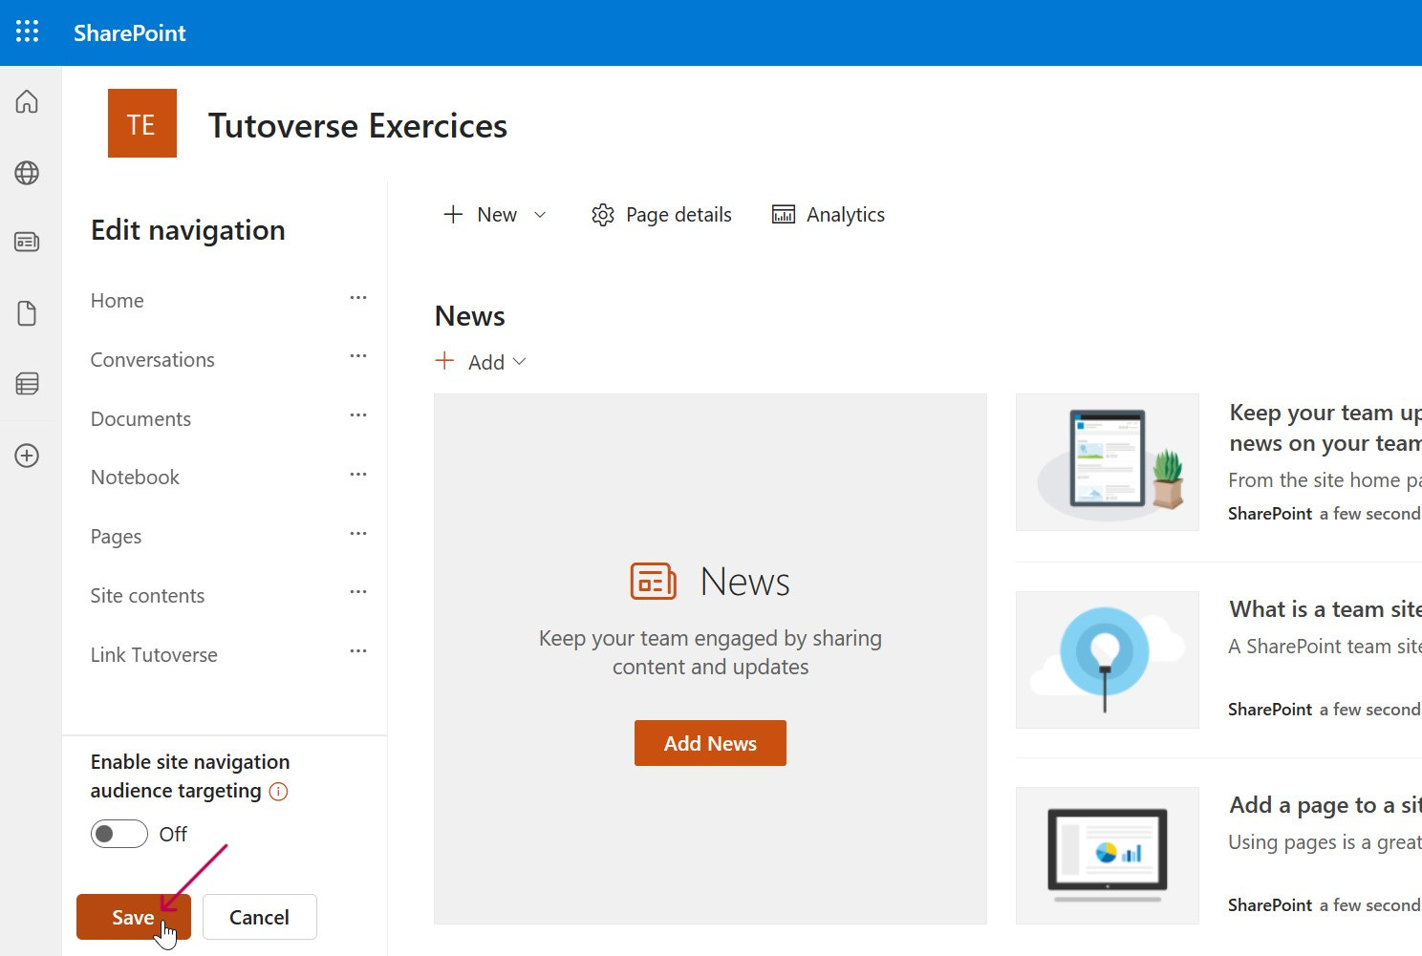Open ellipsis menu for Site contents item
This screenshot has width=1422, height=956.
[x=358, y=592]
